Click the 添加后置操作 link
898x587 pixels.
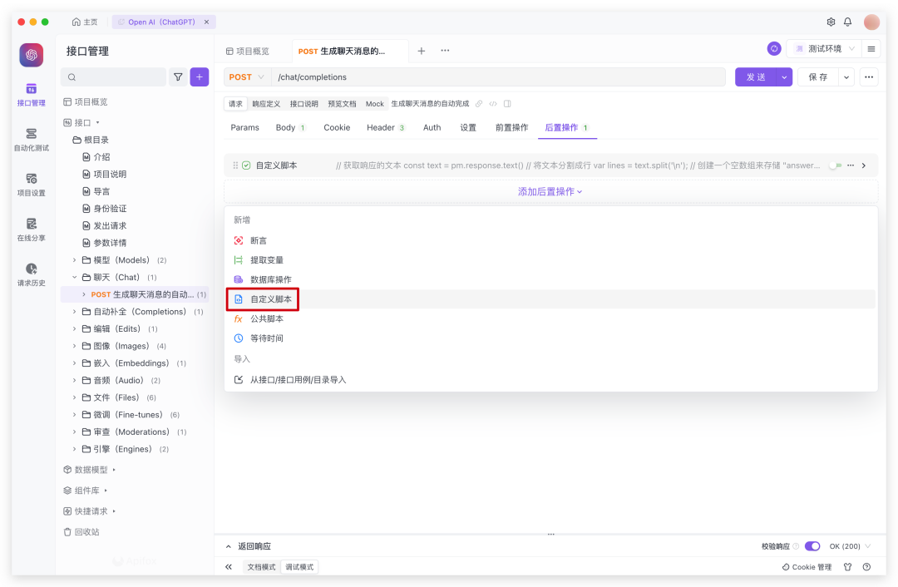pyautogui.click(x=549, y=194)
